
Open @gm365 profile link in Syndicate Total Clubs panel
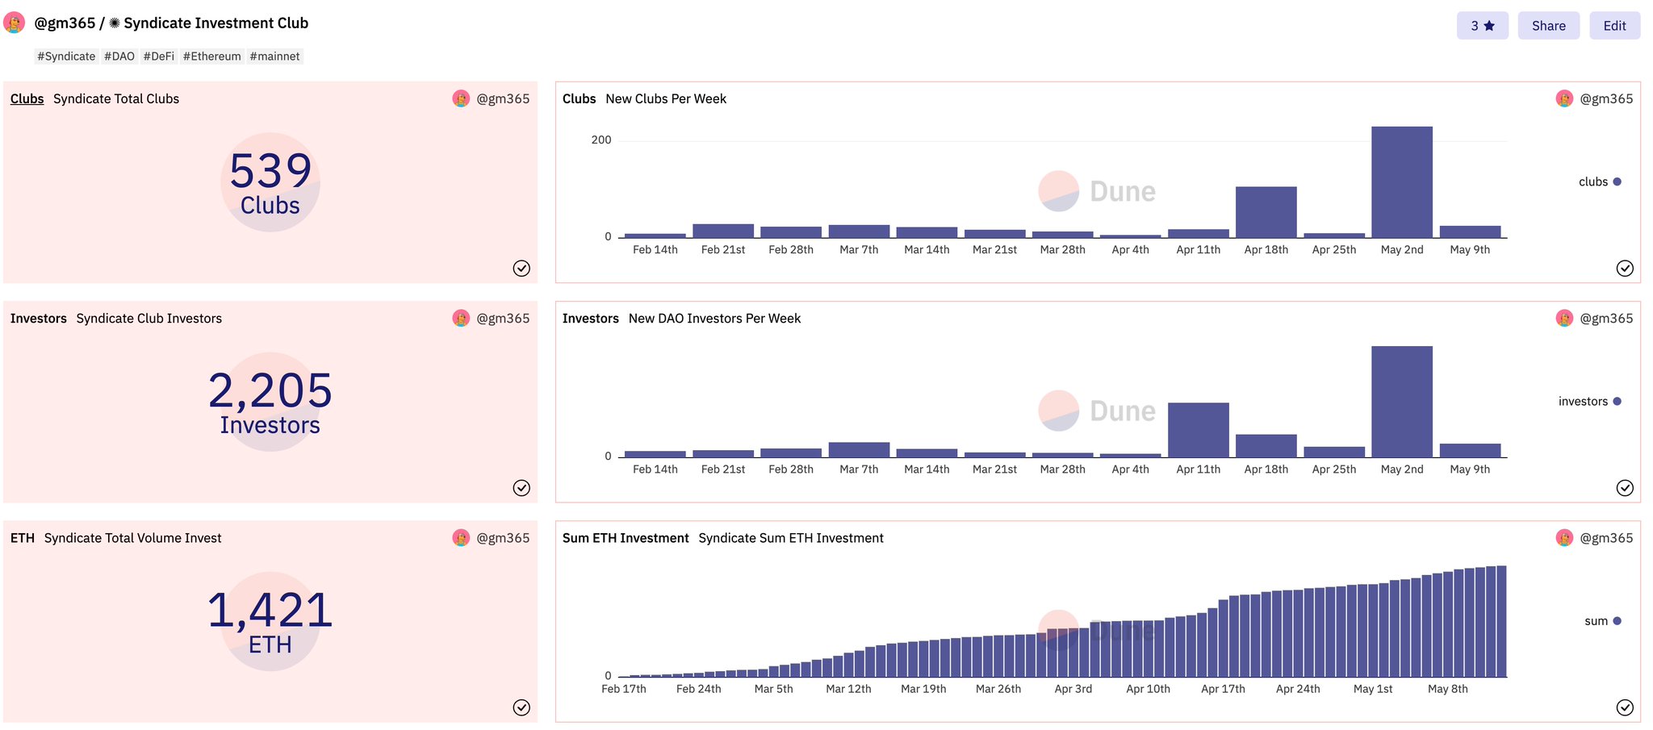pyautogui.click(x=503, y=98)
